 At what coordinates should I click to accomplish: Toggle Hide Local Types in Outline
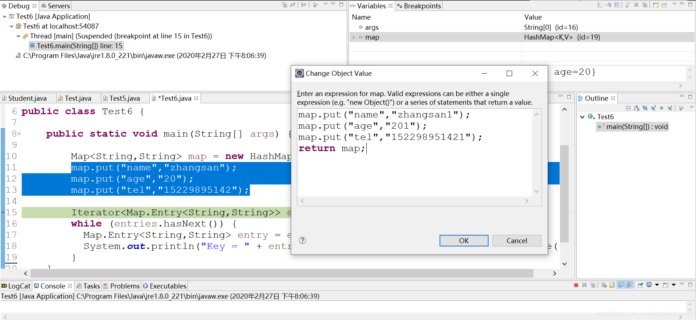pyautogui.click(x=670, y=108)
